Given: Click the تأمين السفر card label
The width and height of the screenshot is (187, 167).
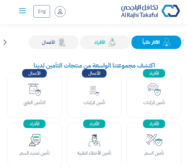Looking at the screenshot, I should point(154,153).
